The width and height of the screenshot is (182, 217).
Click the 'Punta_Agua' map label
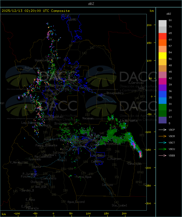(83, 177)
